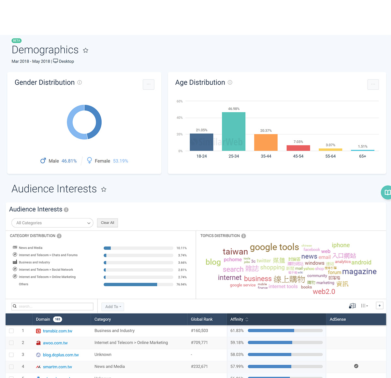Screen dimensions: 391x378
Task: Focus the domain search input field
Action: (52, 306)
